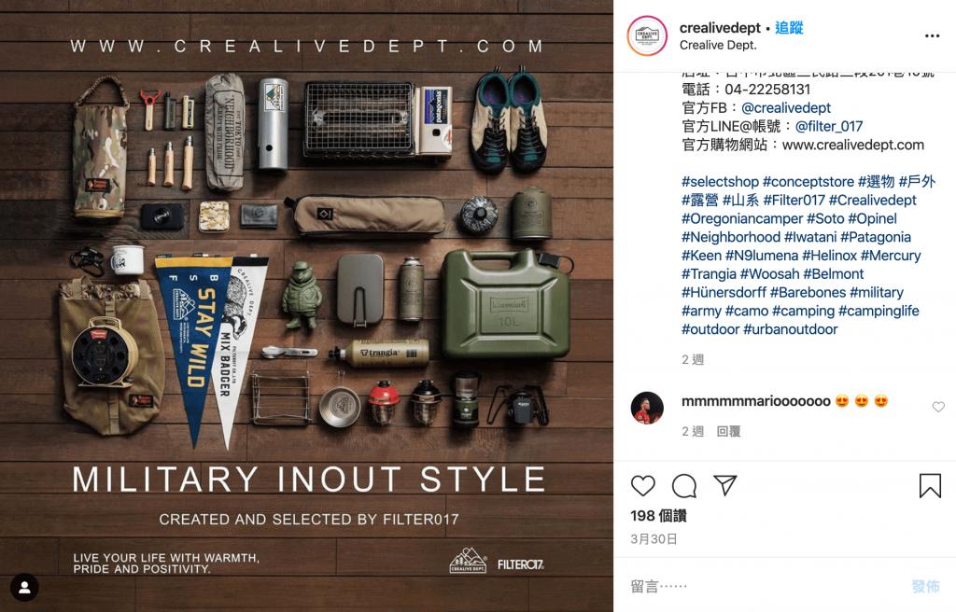Viewport: 956px width, 612px height.
Task: Open the @filter_017 mention link
Action: tap(829, 126)
